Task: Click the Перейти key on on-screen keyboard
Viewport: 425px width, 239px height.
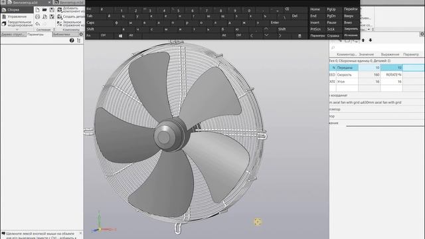Action: [x=351, y=9]
